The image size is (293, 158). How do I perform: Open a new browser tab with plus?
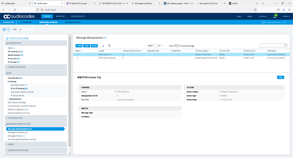263,3
